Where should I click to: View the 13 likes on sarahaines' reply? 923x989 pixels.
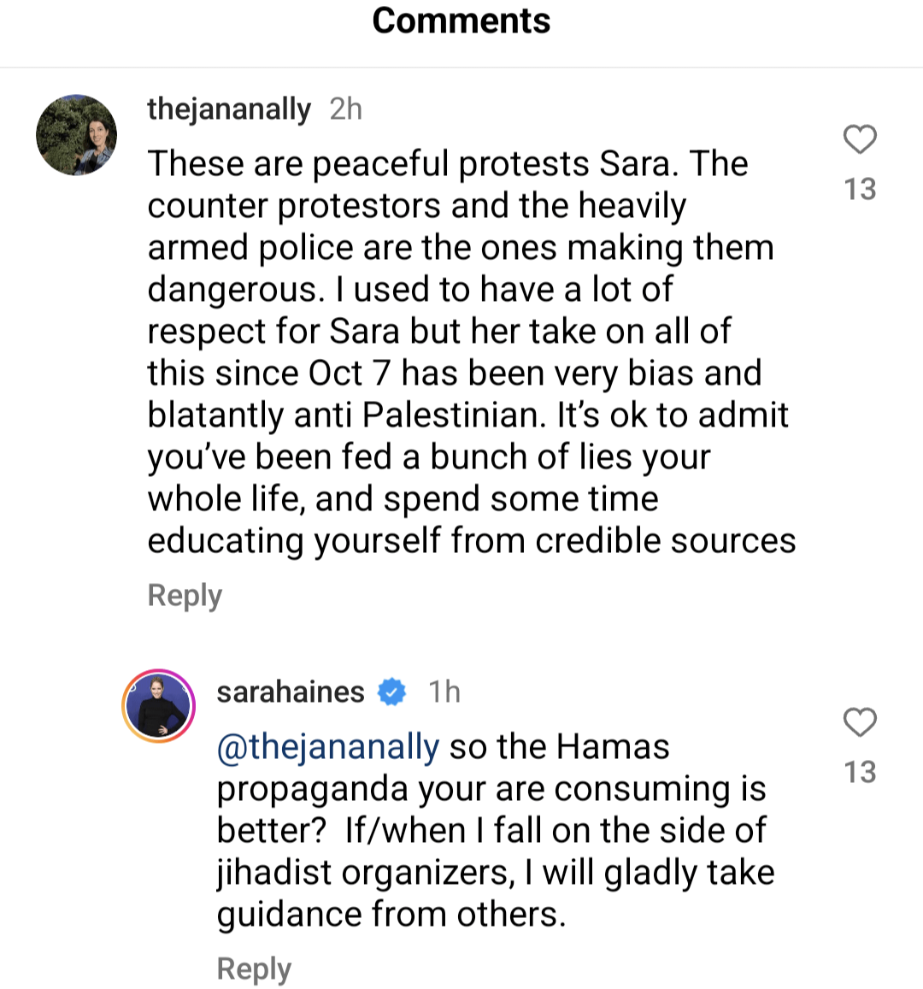(x=860, y=772)
